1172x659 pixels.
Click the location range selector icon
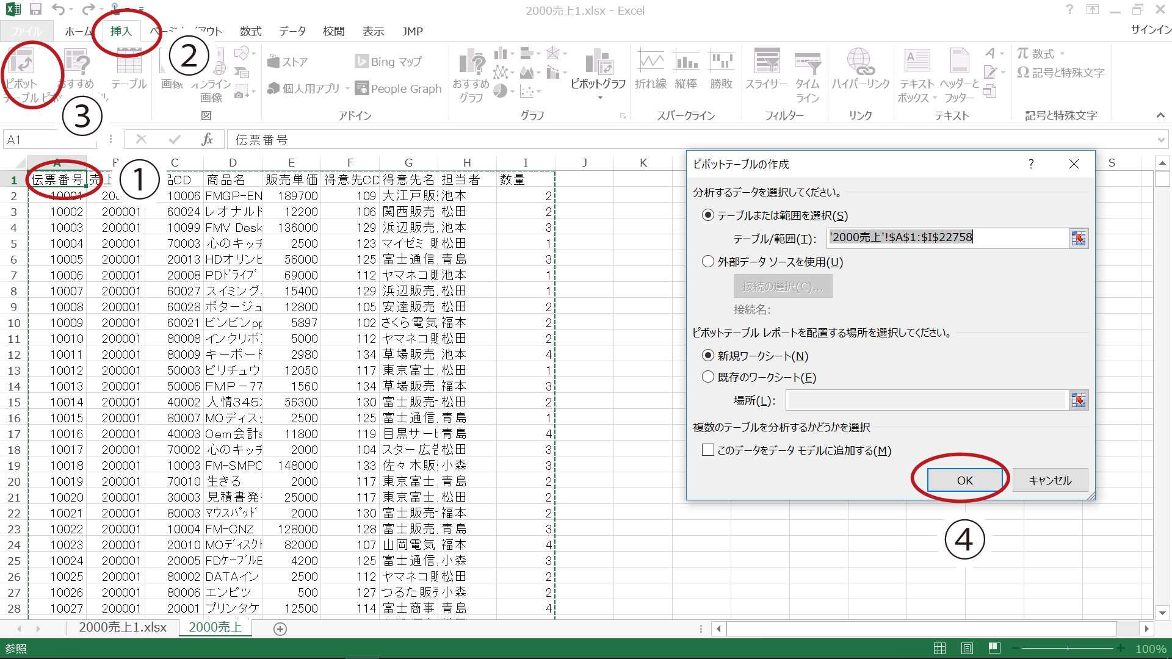tap(1079, 400)
